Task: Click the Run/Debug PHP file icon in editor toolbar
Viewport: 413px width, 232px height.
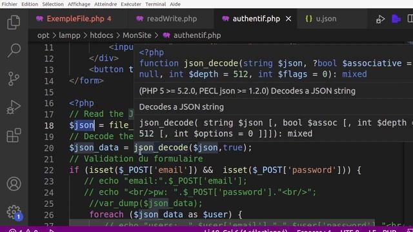Action: point(380,19)
